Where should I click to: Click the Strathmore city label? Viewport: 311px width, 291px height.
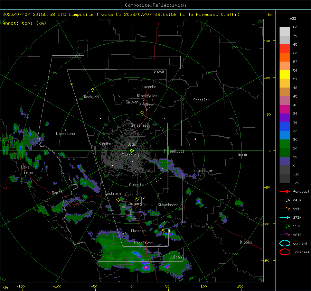168,205
